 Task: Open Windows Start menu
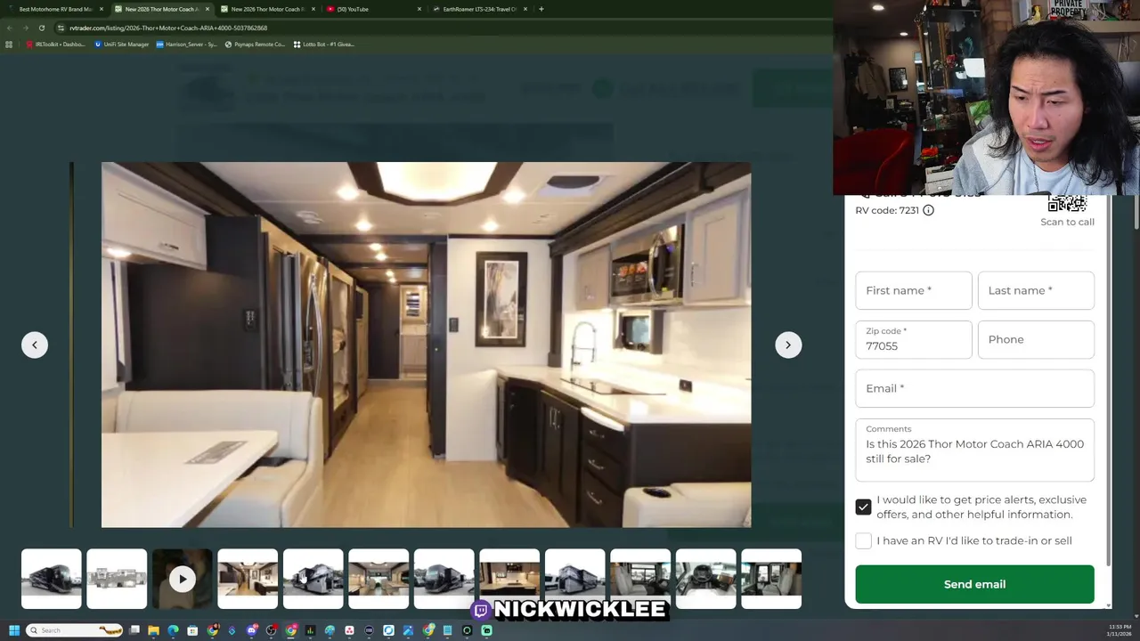pyautogui.click(x=13, y=630)
